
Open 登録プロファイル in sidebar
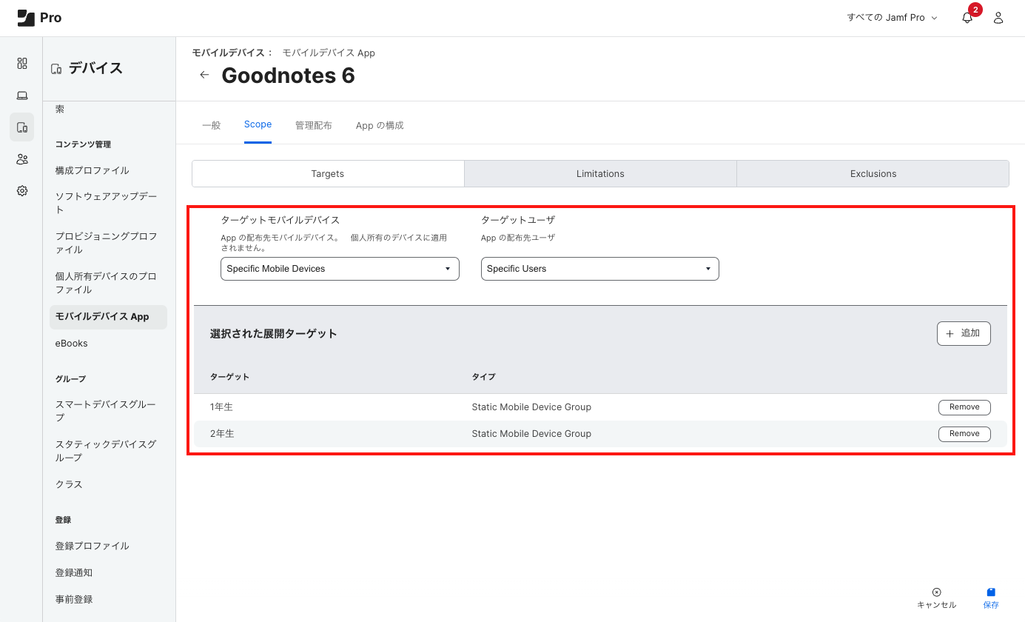coord(93,546)
